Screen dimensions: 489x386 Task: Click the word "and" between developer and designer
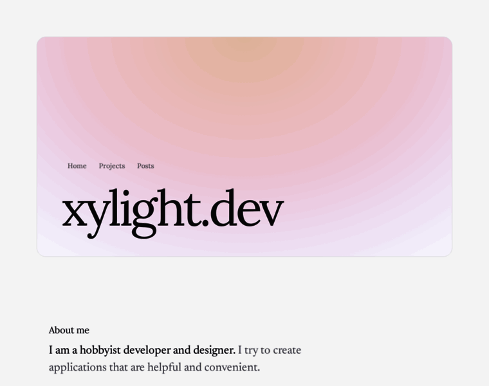pos(181,351)
